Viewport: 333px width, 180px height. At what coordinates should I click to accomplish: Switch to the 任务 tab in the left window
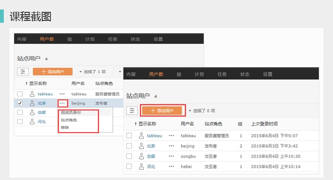[112, 39]
